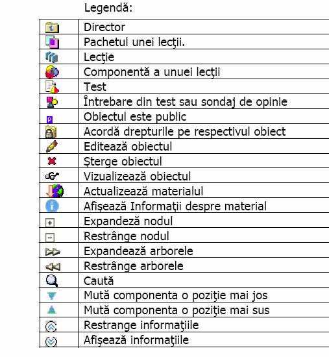Click the pencil edit object icon
Screen dimensions: 329x357
point(52,147)
